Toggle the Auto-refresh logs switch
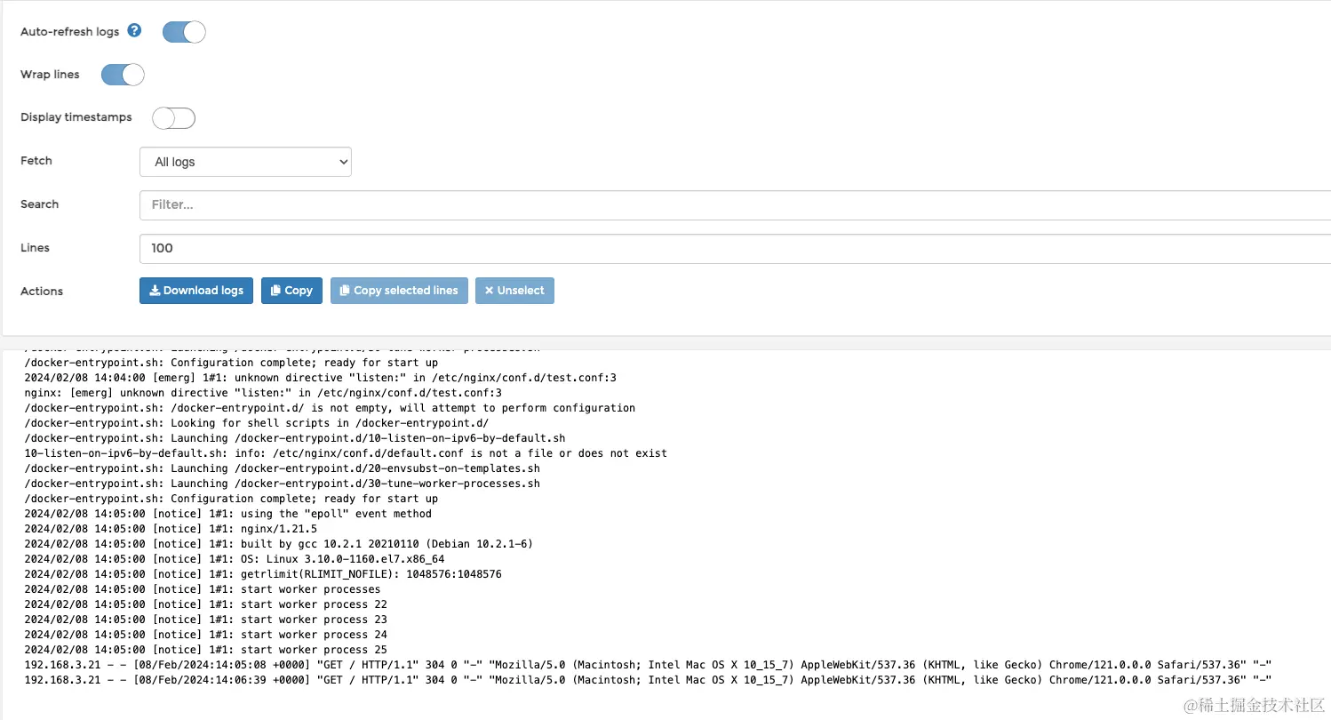 tap(184, 32)
